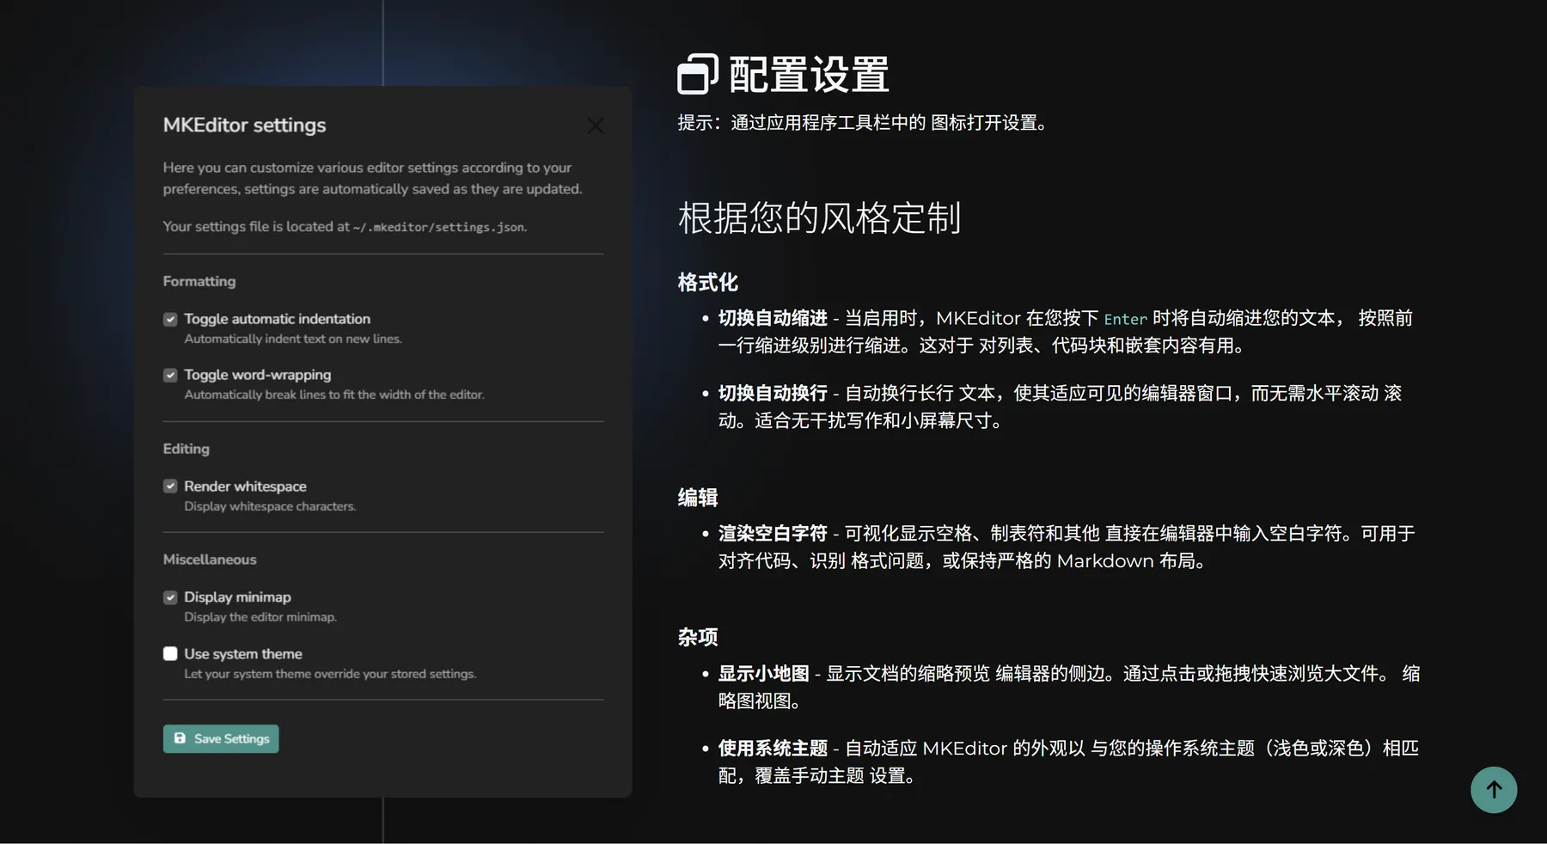This screenshot has height=844, width=1547.
Task: Click the floppy disk icon in Save Settings
Action: (x=180, y=738)
